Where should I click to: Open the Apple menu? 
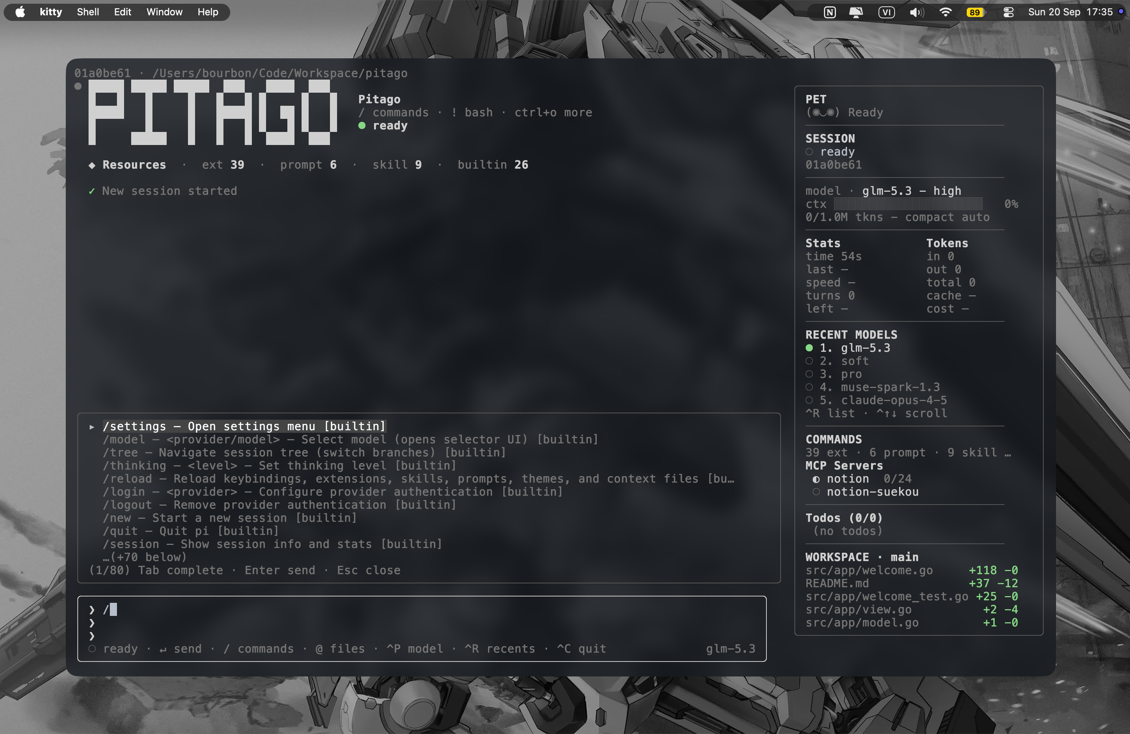click(20, 12)
